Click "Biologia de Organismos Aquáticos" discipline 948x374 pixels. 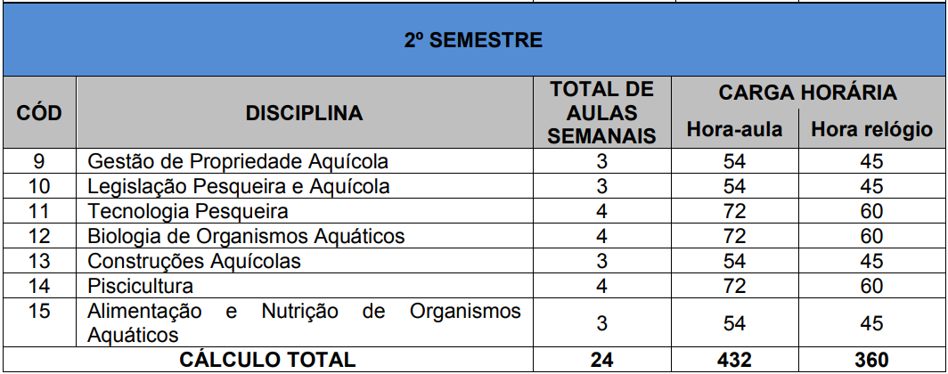(x=246, y=237)
